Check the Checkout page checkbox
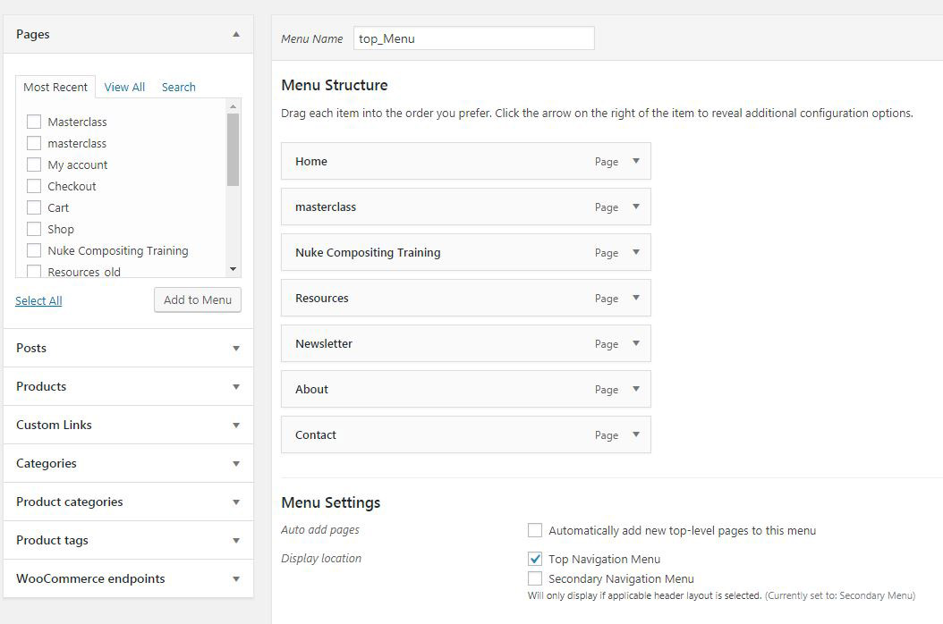The width and height of the screenshot is (943, 624). [34, 186]
